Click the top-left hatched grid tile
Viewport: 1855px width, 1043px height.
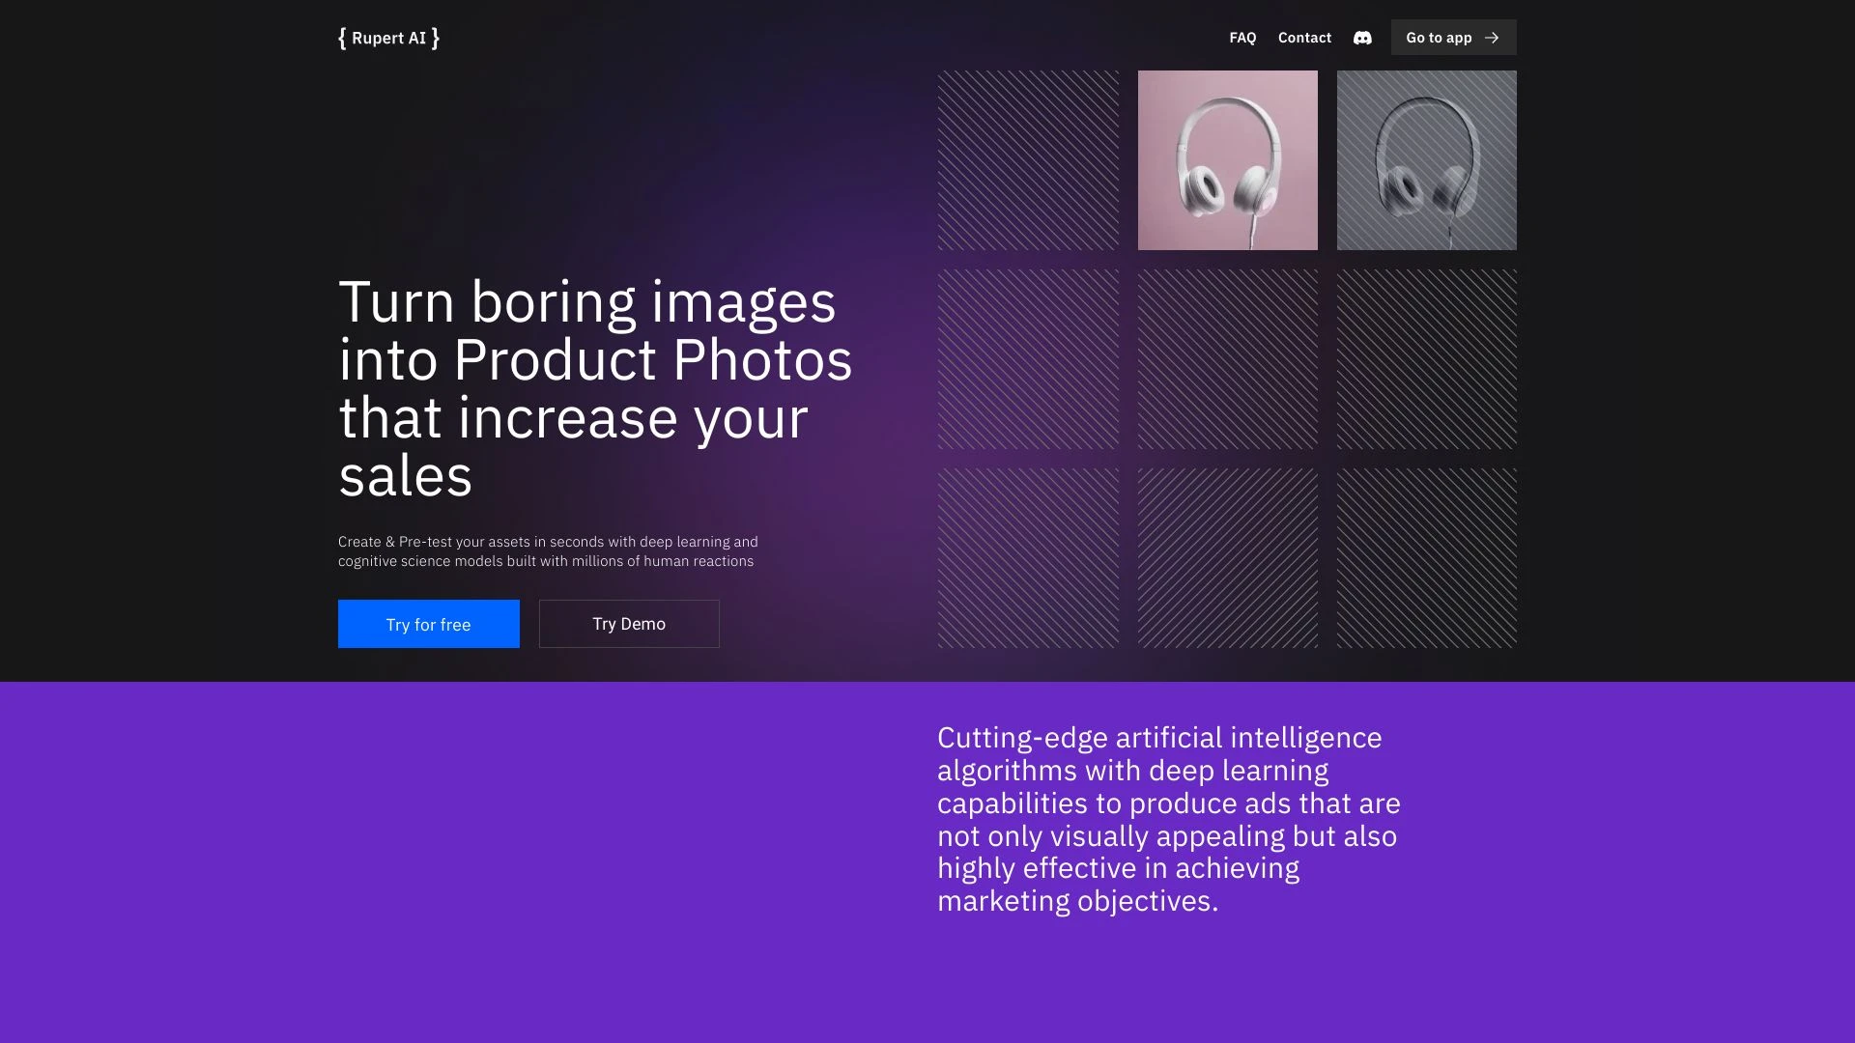1028,160
